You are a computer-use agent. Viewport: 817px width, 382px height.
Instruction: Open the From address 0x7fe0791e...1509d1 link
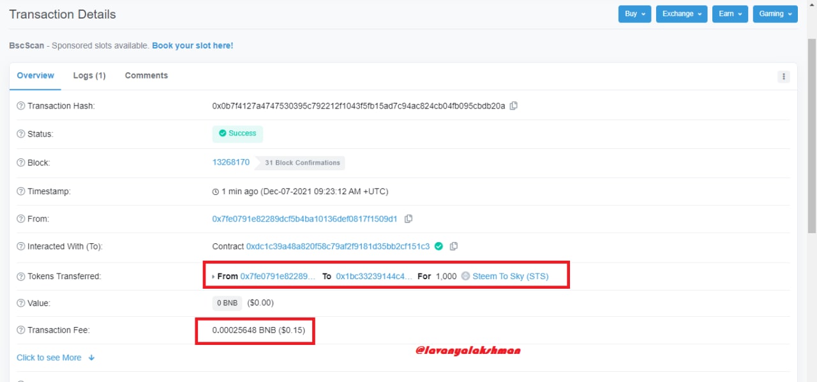304,219
